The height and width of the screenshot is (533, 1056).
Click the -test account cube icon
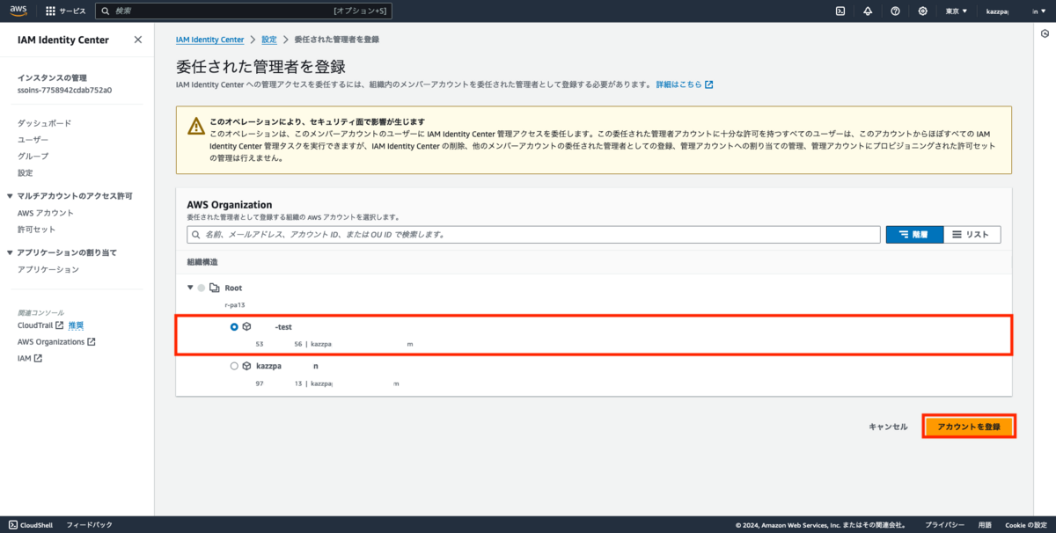pos(247,326)
